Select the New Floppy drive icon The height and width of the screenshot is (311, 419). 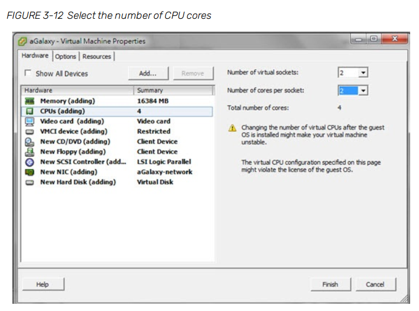coord(30,151)
